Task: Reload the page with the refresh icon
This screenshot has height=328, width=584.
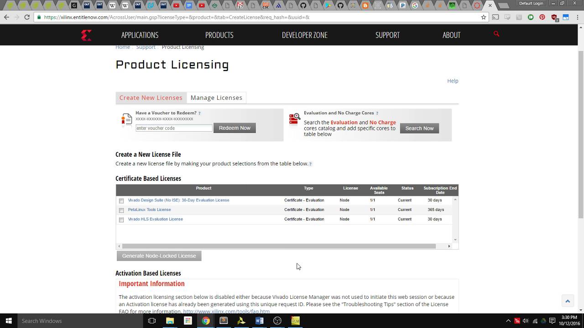Action: pyautogui.click(x=27, y=17)
